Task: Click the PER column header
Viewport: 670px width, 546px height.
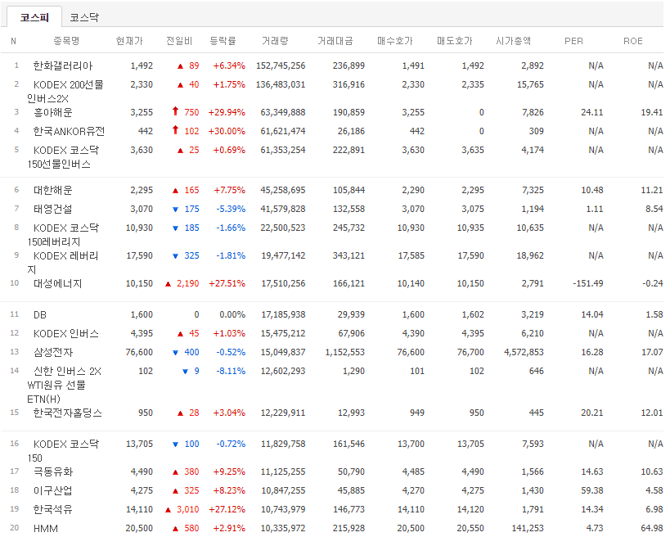Action: [573, 41]
